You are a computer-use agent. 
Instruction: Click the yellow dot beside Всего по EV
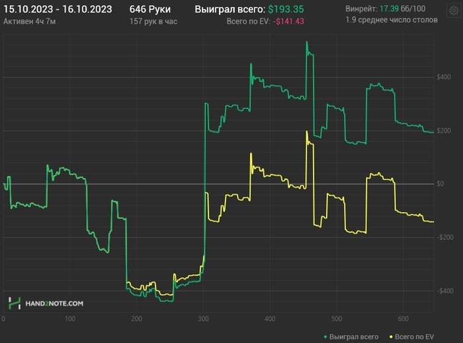(391, 336)
